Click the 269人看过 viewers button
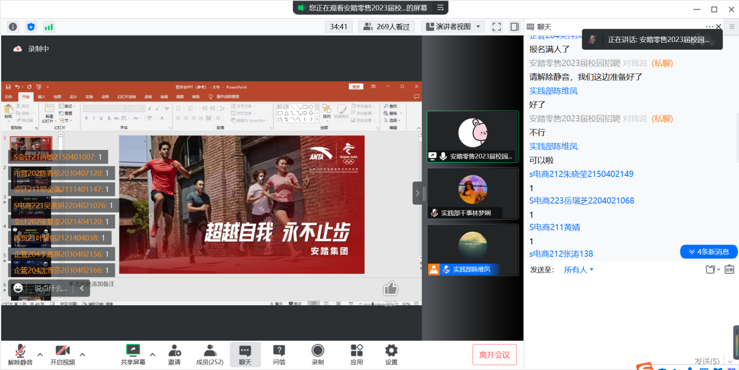Image resolution: width=739 pixels, height=370 pixels. pyautogui.click(x=386, y=27)
